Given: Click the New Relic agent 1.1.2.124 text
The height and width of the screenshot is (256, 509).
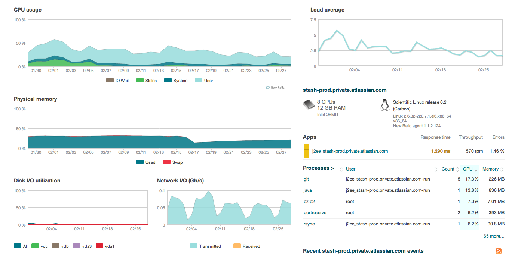Looking at the screenshot, I should coord(417,126).
